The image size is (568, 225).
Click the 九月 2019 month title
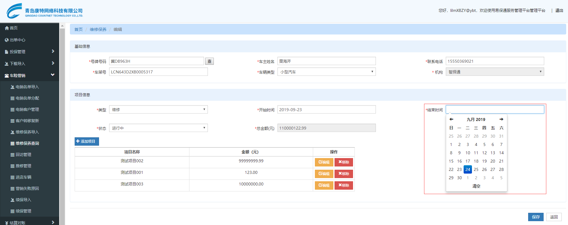tap(476, 119)
